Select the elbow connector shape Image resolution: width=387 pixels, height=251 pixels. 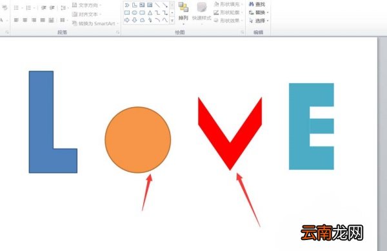tap(157, 13)
